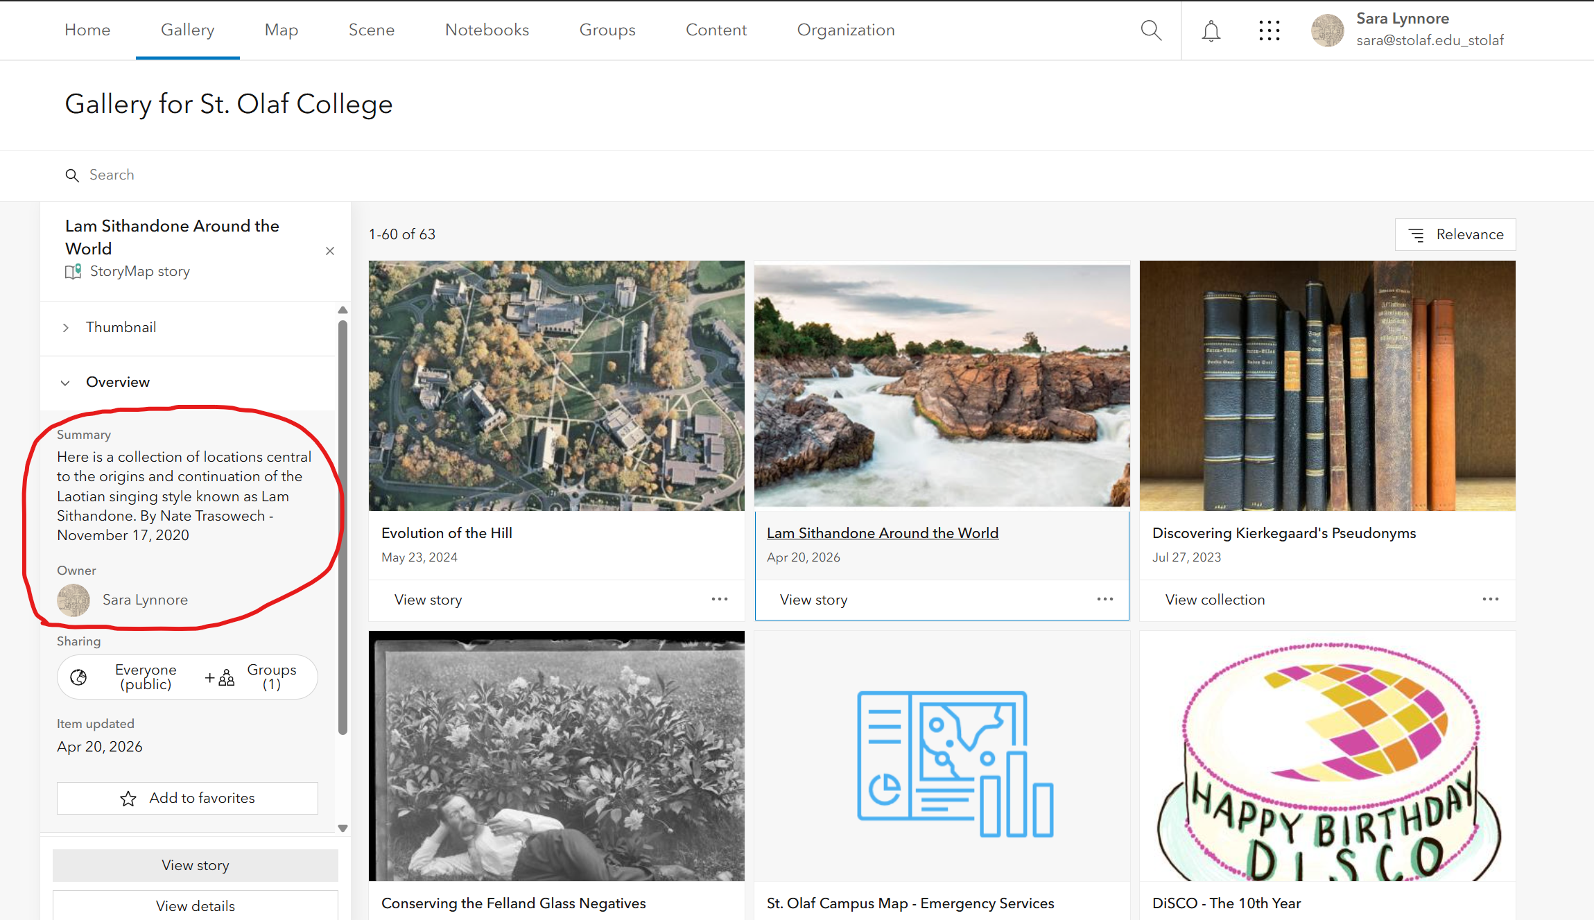Select the Gallery tab
Image resolution: width=1594 pixels, height=920 pixels.
[x=188, y=30]
